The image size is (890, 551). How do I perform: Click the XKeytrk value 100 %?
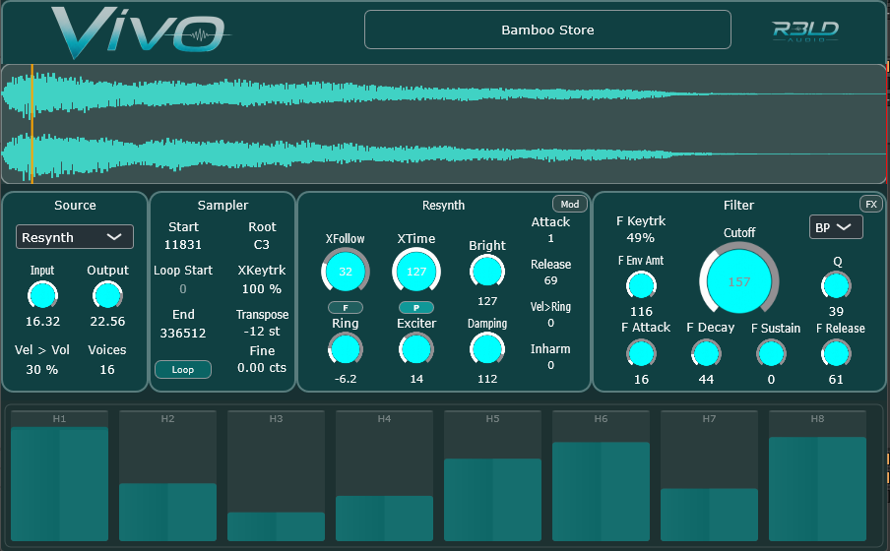point(262,289)
